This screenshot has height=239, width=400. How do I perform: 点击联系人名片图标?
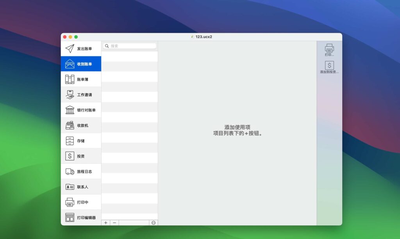point(70,187)
